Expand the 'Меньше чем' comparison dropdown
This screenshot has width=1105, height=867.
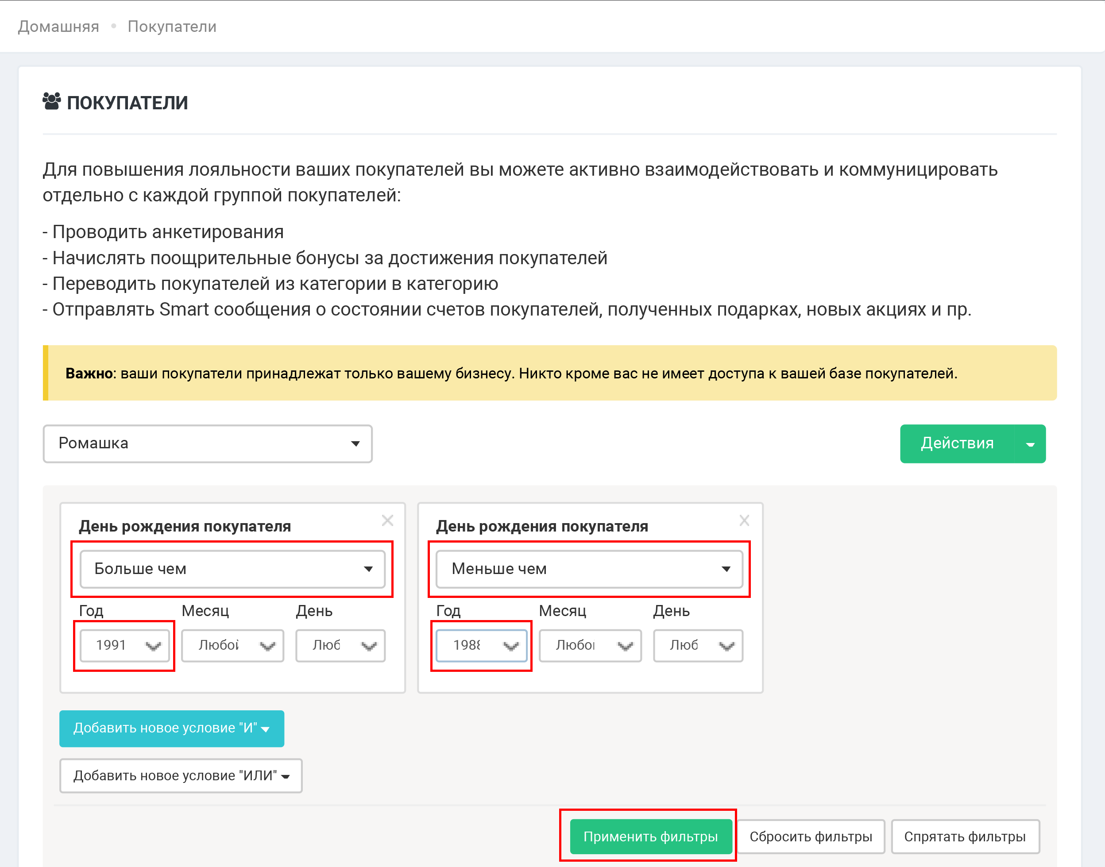coord(589,569)
